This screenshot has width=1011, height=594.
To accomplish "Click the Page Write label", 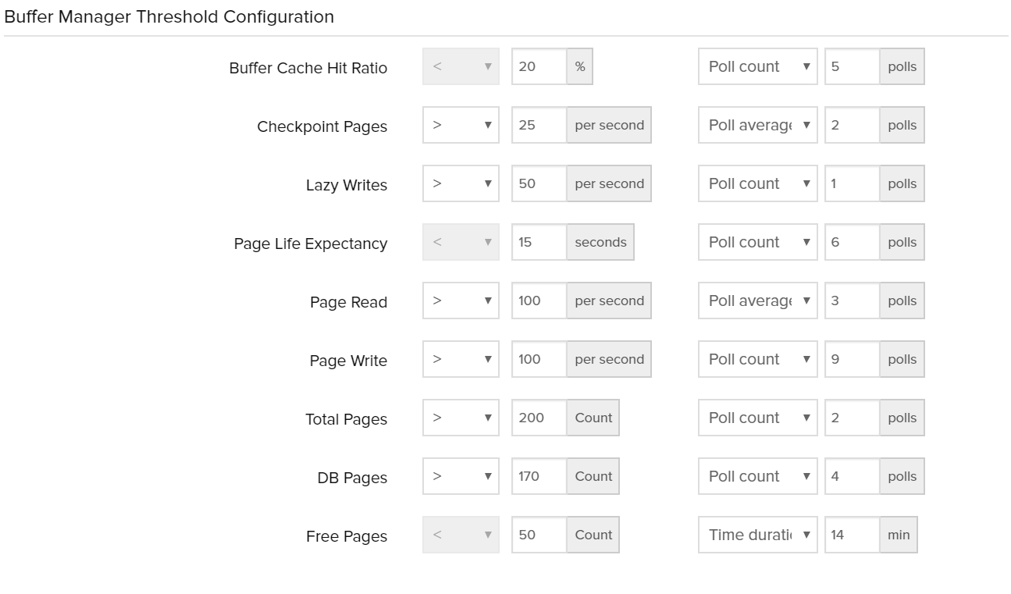I will click(x=348, y=361).
